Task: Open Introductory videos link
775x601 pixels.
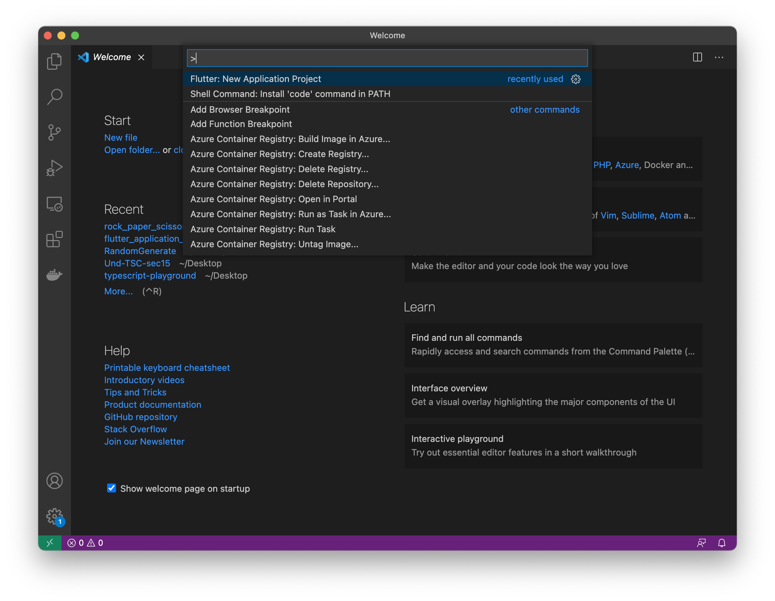Action: pyautogui.click(x=144, y=380)
